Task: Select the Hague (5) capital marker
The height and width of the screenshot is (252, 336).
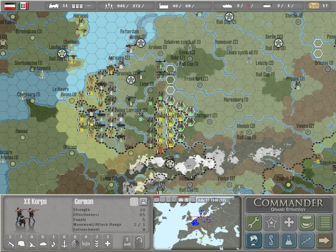Action: click(x=141, y=43)
